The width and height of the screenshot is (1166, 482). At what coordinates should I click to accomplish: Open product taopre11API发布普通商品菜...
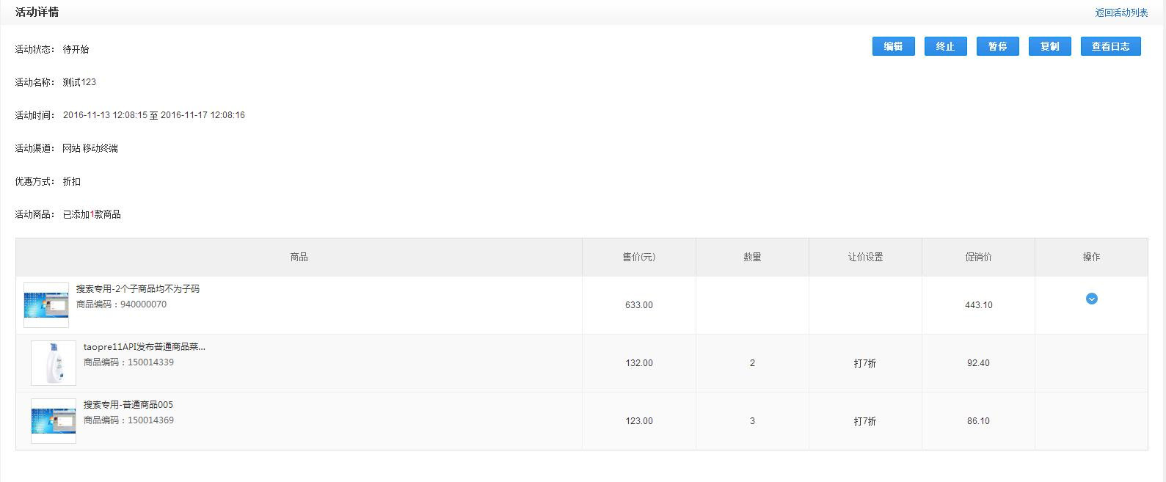[145, 347]
